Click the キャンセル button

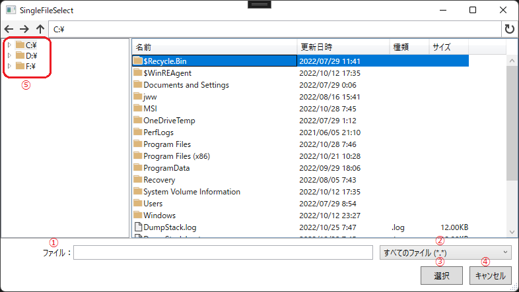[x=490, y=276]
